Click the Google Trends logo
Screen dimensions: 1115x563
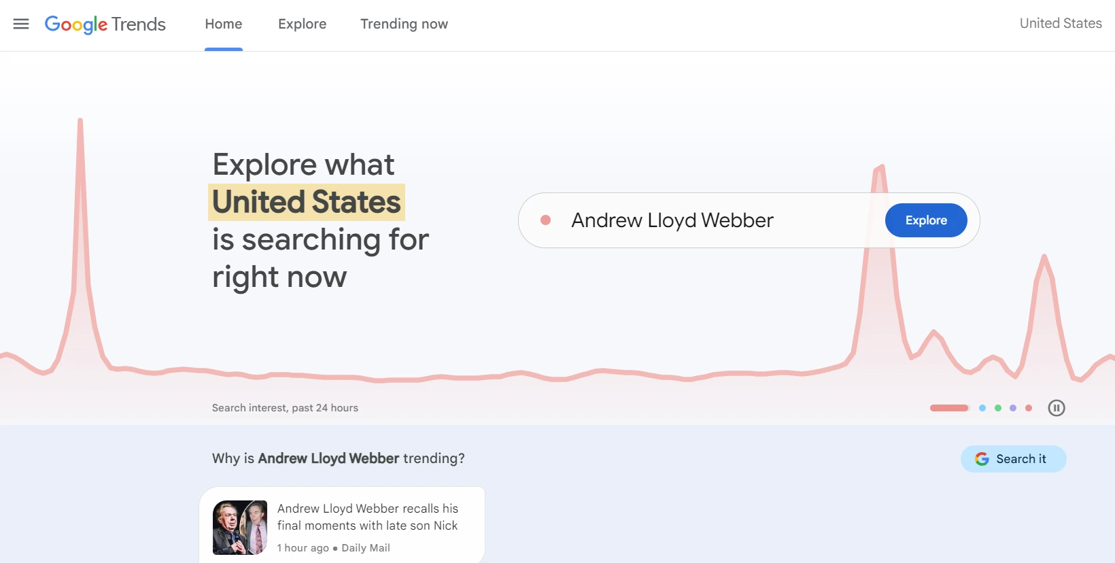[105, 24]
